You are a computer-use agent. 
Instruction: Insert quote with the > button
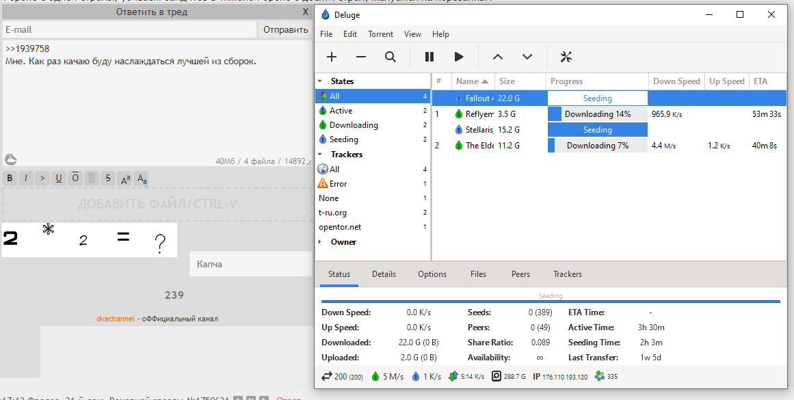click(42, 178)
